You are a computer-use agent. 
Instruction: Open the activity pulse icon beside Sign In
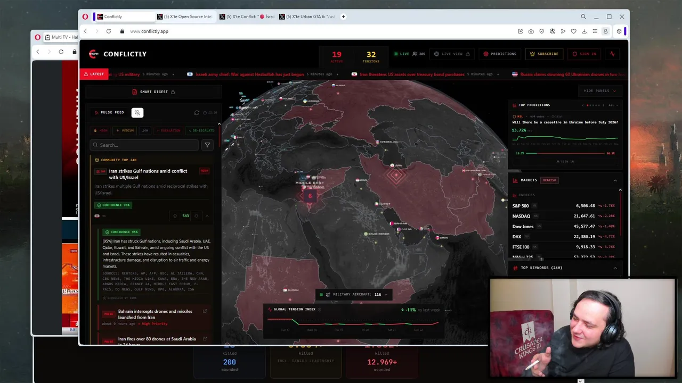click(x=612, y=54)
